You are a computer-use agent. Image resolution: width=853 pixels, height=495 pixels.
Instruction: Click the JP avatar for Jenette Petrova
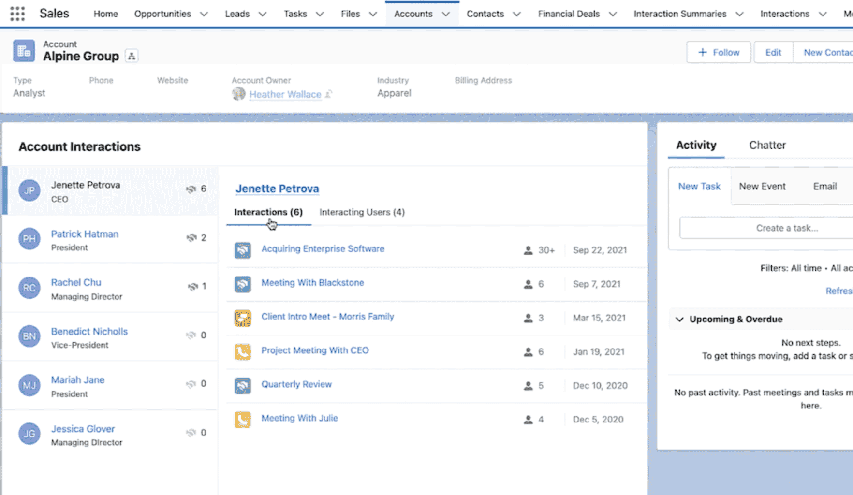click(x=29, y=190)
